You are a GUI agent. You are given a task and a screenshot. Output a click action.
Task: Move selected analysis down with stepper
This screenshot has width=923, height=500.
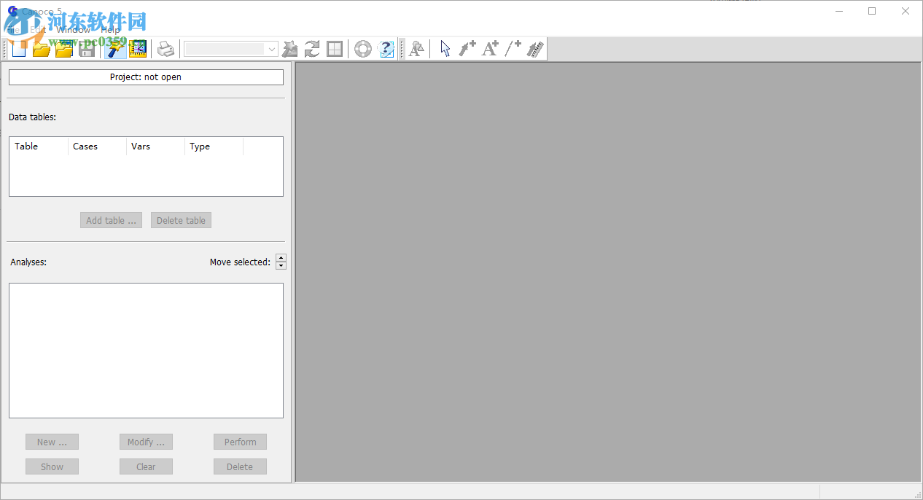[281, 266]
